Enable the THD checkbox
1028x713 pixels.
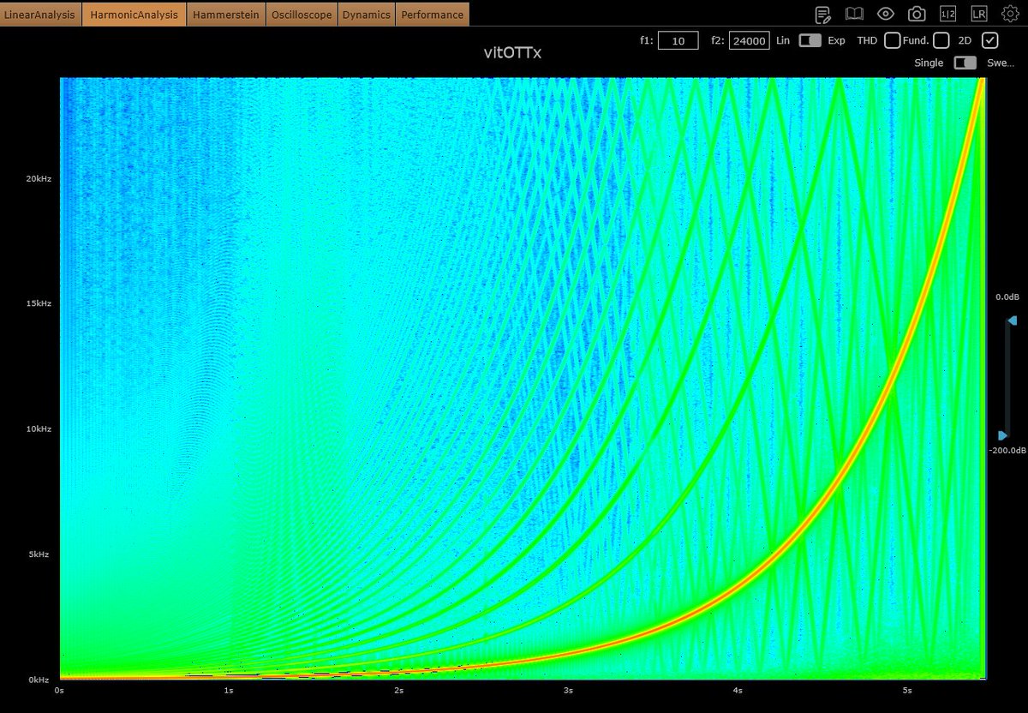click(893, 40)
